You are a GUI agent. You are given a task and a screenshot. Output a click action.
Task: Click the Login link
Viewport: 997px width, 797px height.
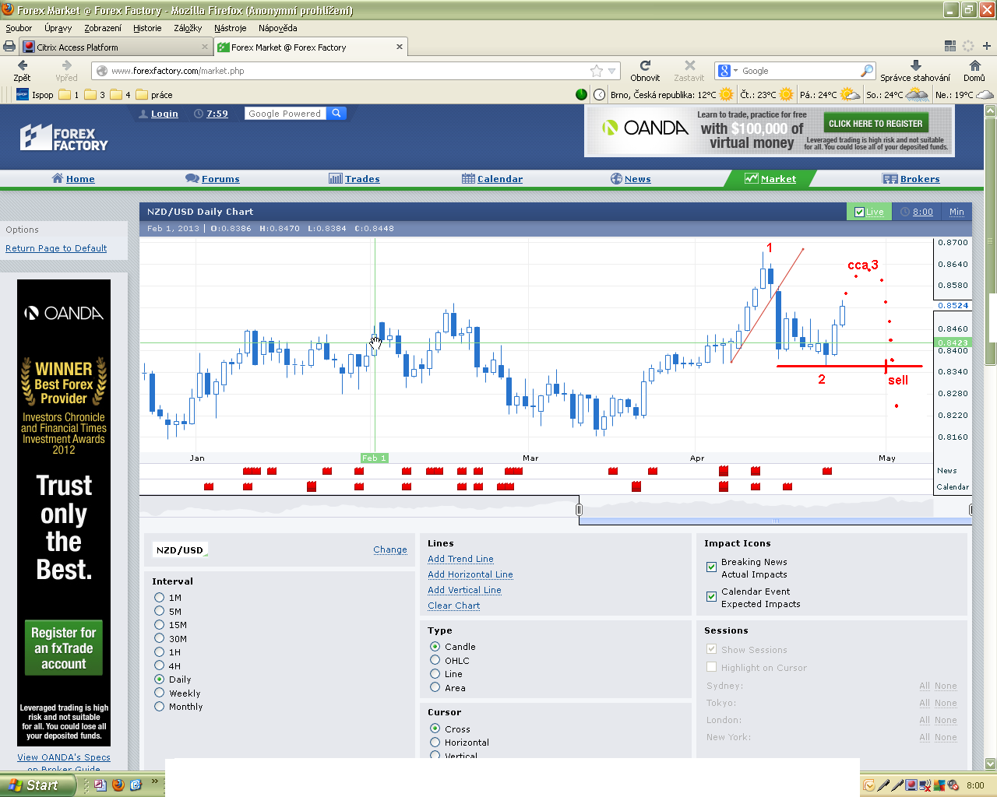[x=164, y=114]
